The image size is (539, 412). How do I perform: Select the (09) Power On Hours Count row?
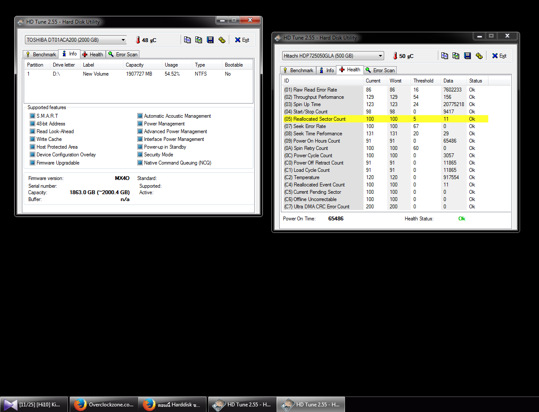[385, 141]
